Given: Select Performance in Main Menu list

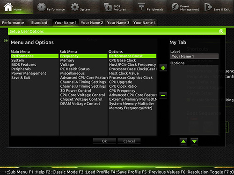Looking at the screenshot, I should (x=35, y=56).
